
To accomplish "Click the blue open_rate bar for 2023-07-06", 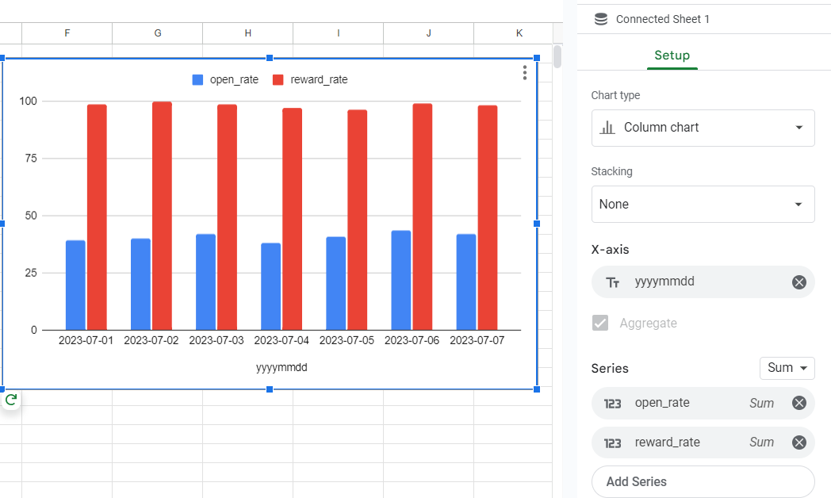I will (x=401, y=280).
